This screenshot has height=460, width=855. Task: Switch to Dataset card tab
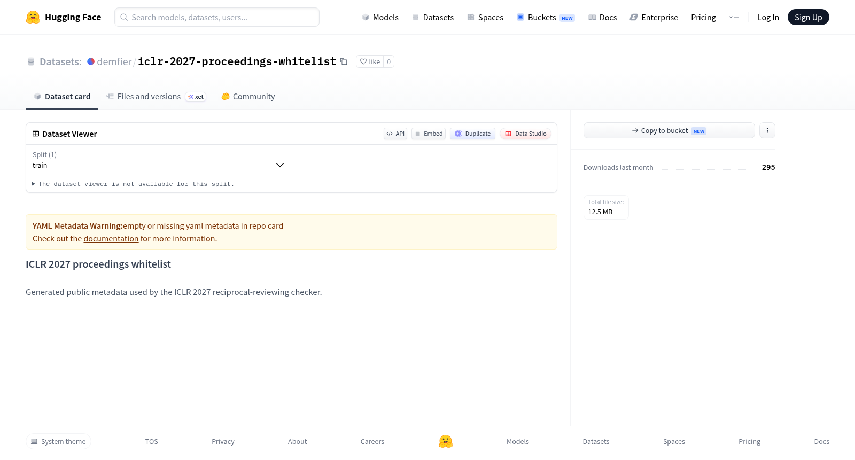(x=62, y=97)
